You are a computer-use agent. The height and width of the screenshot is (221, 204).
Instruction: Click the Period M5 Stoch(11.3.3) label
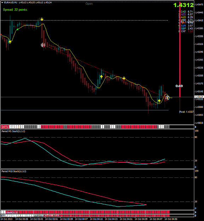point(13,131)
